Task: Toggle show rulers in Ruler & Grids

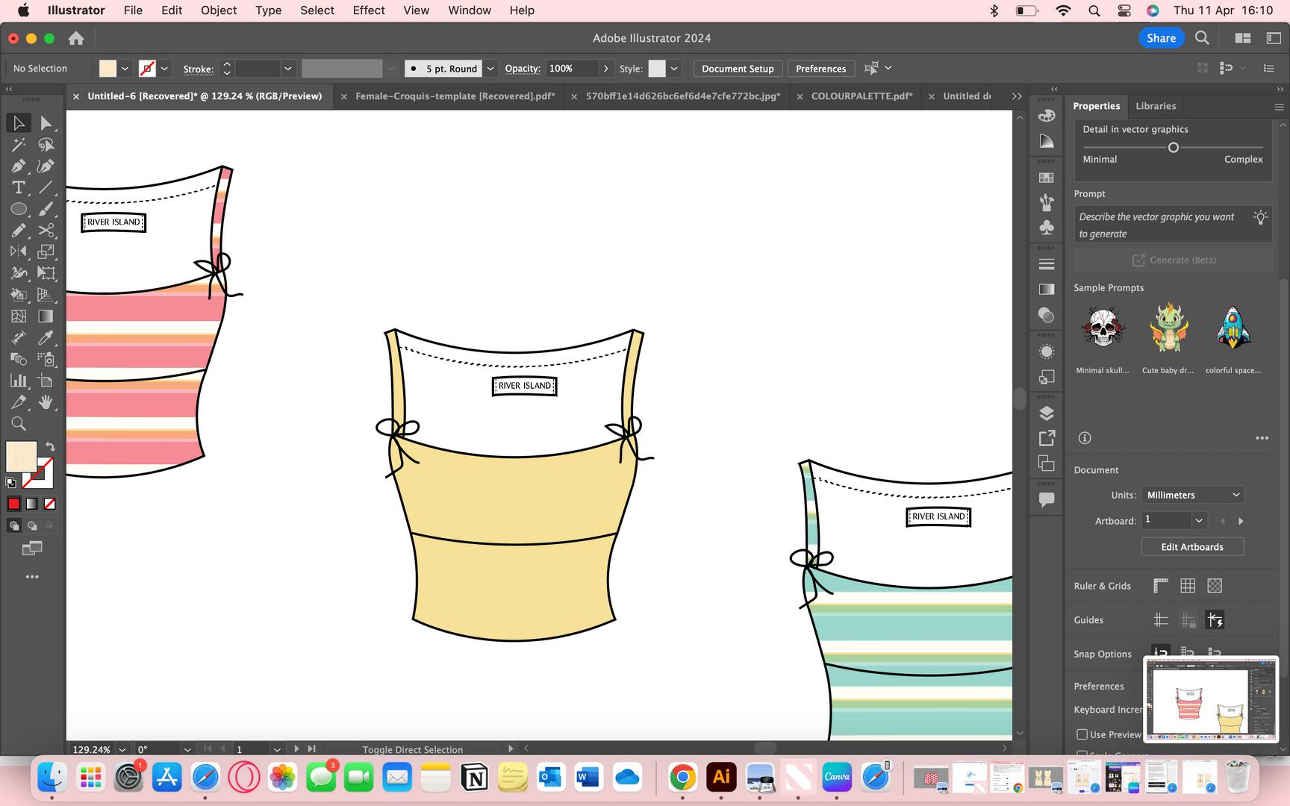Action: (x=1160, y=586)
